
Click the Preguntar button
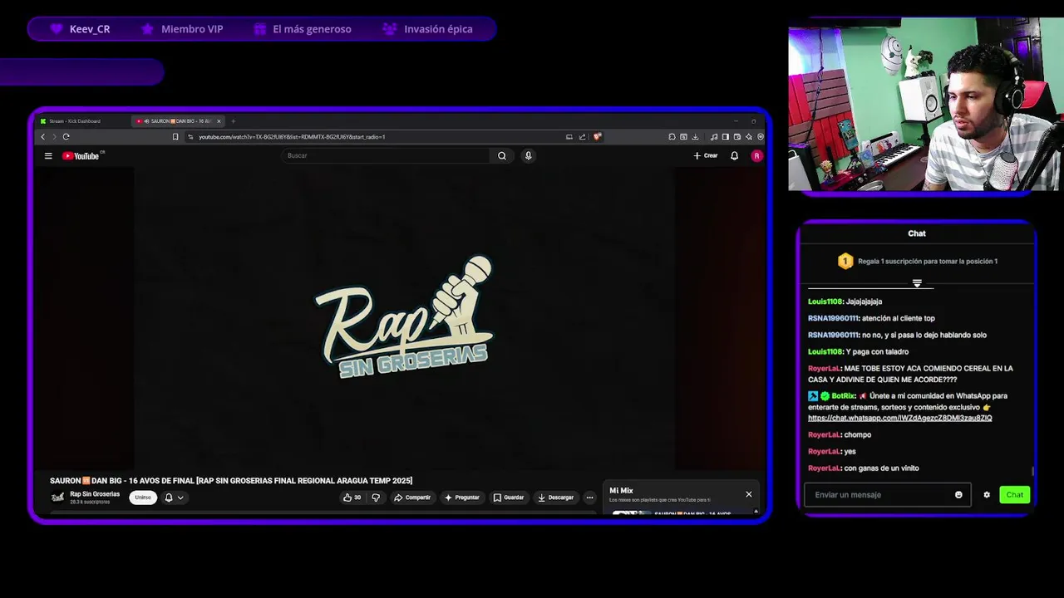coord(462,498)
